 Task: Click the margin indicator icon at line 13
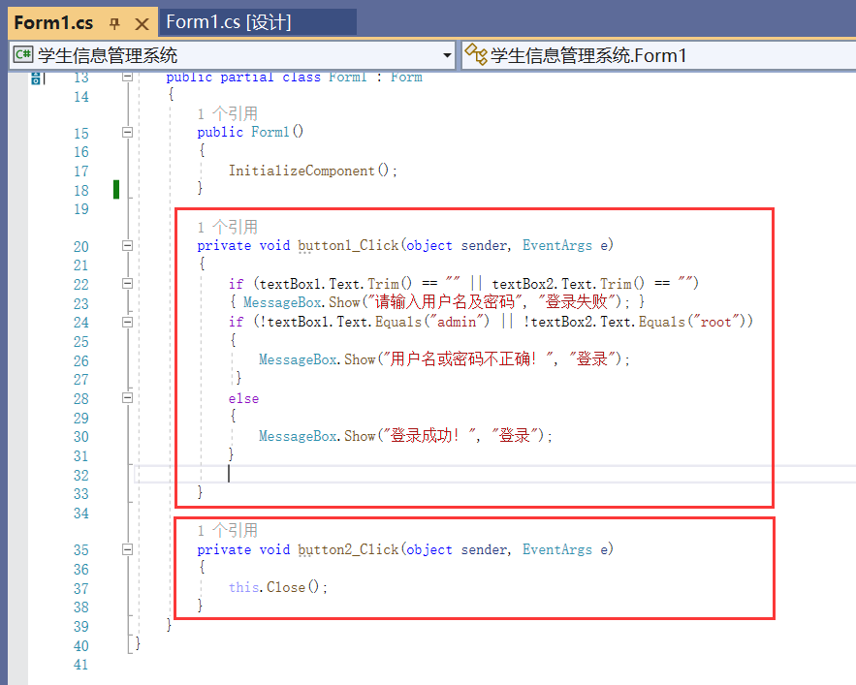tap(36, 78)
